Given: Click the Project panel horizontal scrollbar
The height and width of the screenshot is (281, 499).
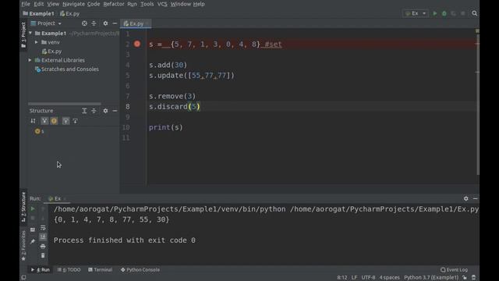Looking at the screenshot, I should 65,104.
